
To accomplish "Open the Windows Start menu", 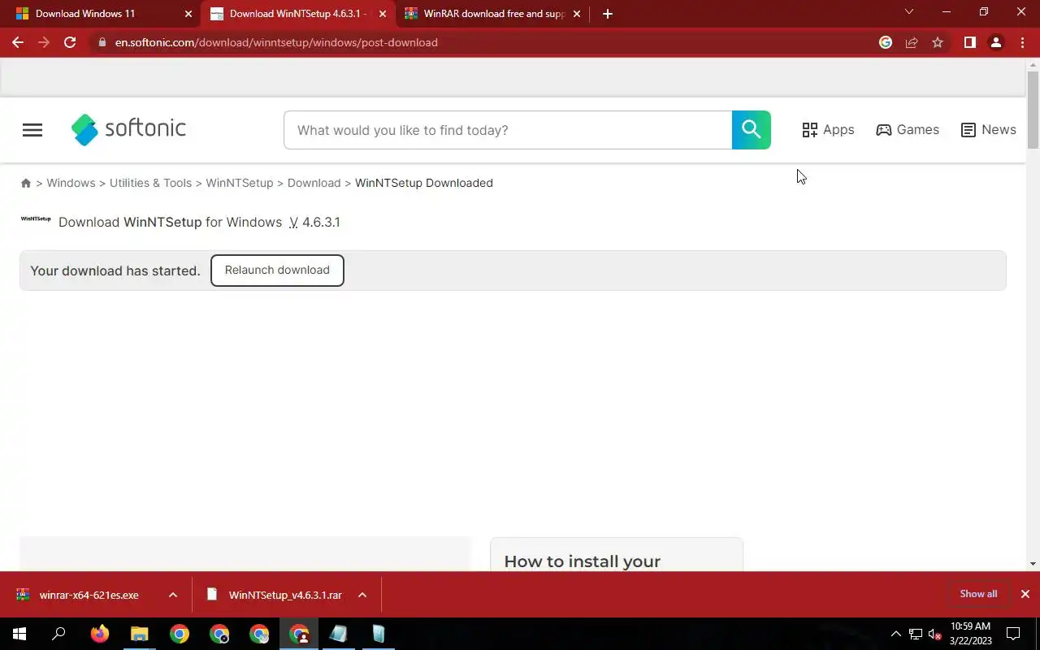I will [x=19, y=634].
